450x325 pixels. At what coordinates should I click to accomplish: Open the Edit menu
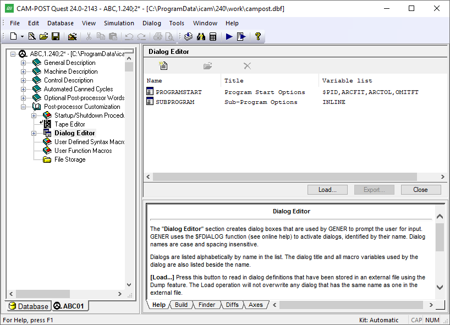(x=34, y=23)
